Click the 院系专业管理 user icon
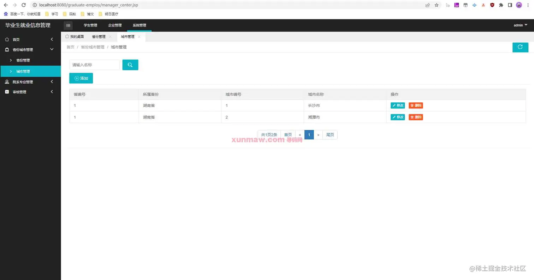This screenshot has width=534, height=280. point(7,82)
